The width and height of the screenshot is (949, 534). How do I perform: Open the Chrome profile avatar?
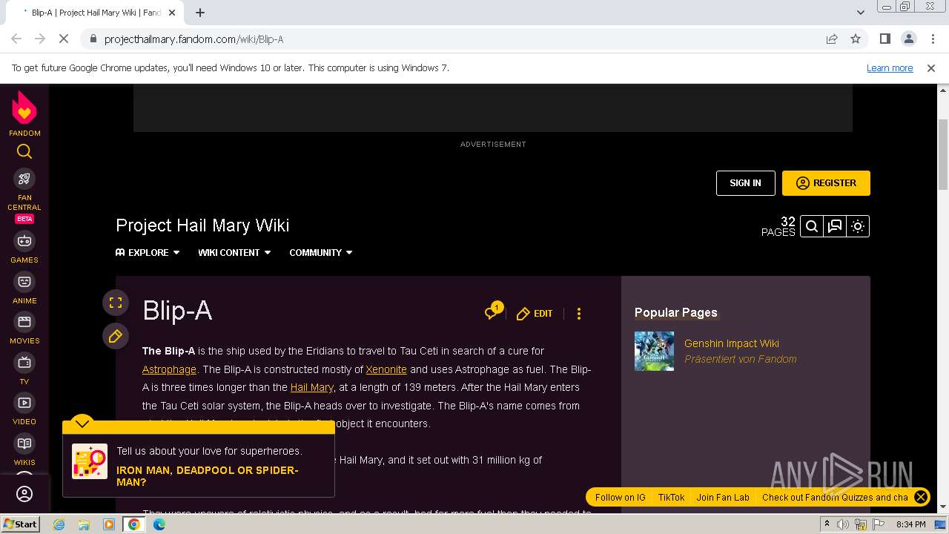909,39
